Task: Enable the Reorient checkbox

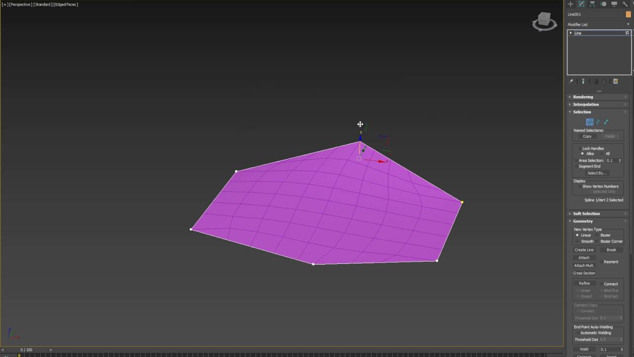Action: [601, 262]
